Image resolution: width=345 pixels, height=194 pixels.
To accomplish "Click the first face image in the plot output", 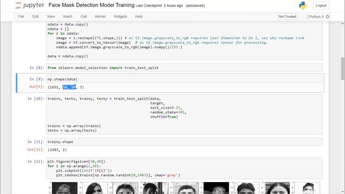I will (65, 188).
